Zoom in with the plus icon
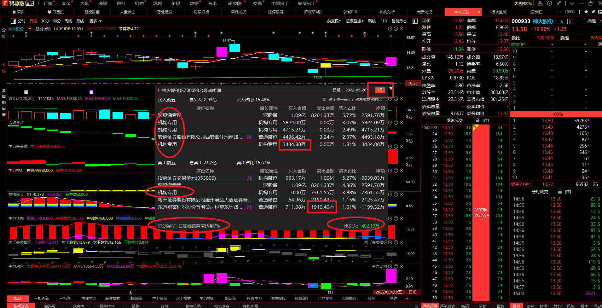The height and width of the screenshot is (308, 602). 579,12
